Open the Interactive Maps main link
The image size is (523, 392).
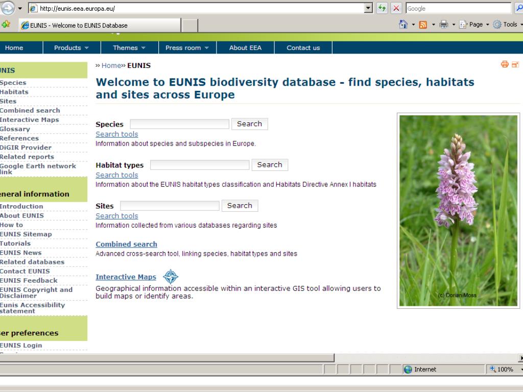tap(126, 277)
